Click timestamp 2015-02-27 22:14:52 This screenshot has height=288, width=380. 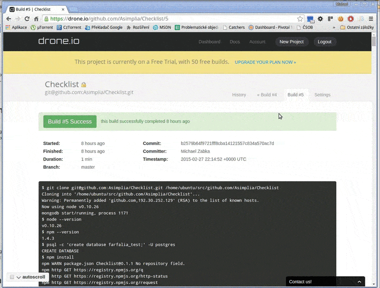213,159
